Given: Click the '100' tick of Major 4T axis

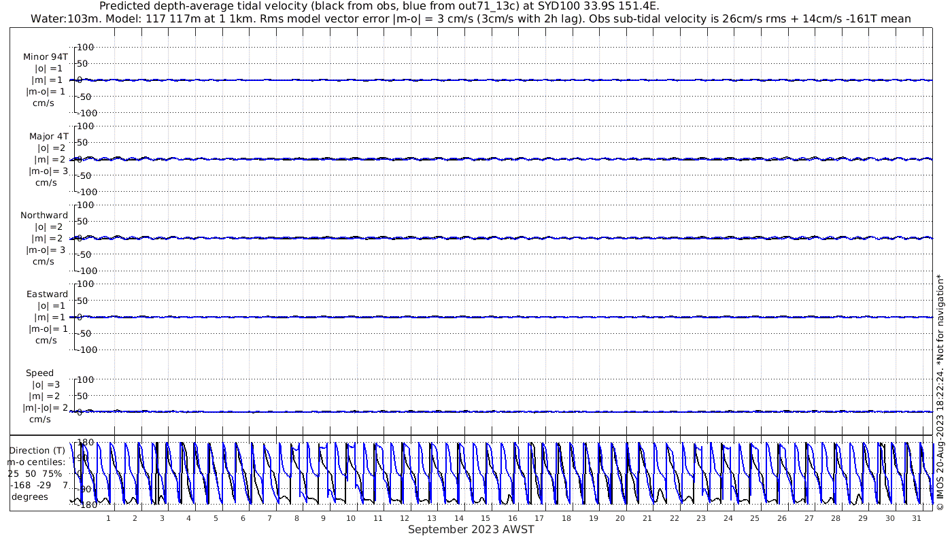Looking at the screenshot, I should 86,126.
